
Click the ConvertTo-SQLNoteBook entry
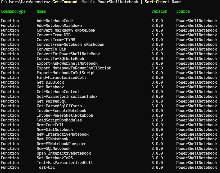[x=60, y=59]
